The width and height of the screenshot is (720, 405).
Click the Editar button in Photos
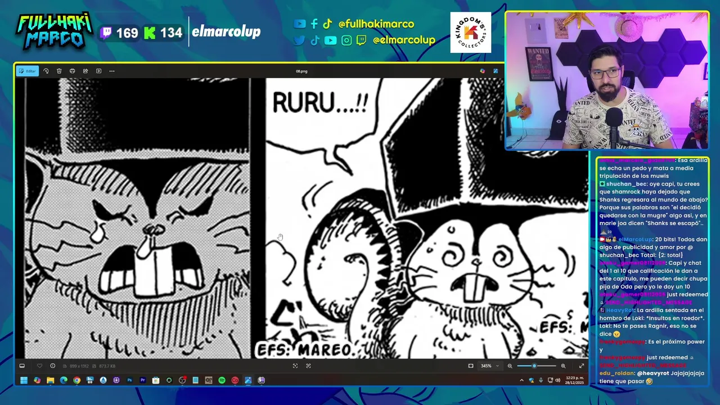pyautogui.click(x=27, y=71)
